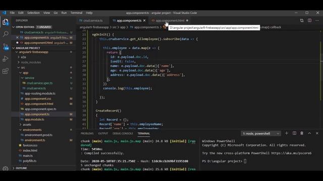
Task: Open the Run and Debug view
Action: [x=6, y=59]
